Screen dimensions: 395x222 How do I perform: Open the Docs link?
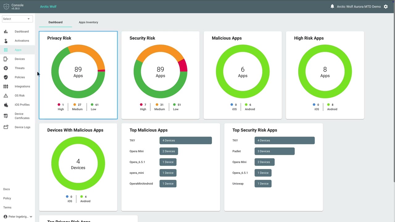pos(6,189)
